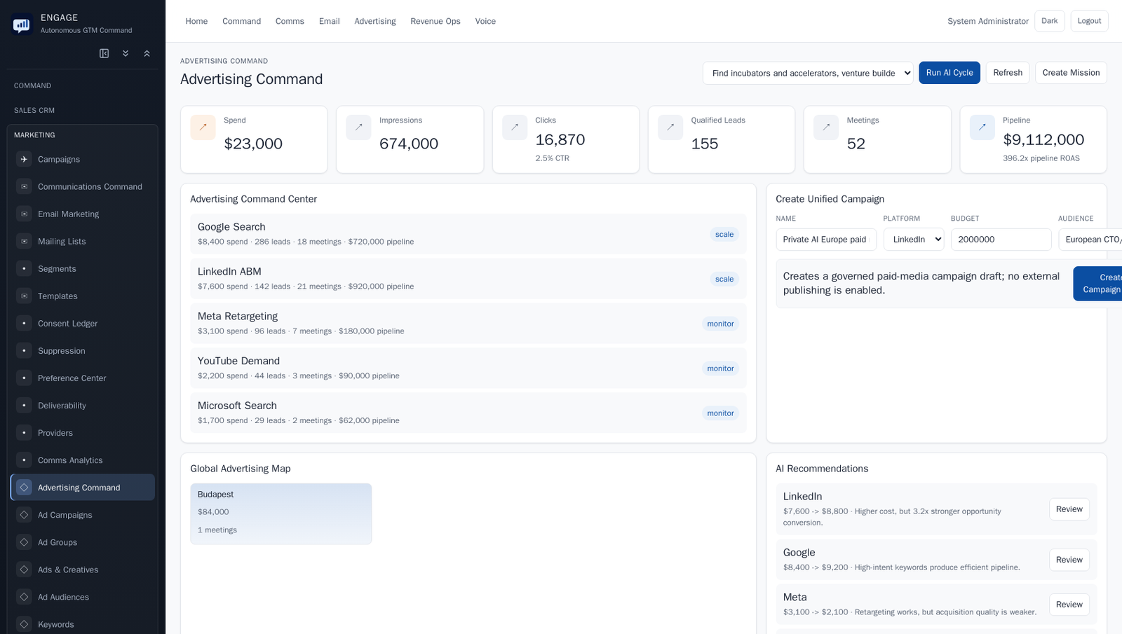
Task: Click the Ad Campaigns diamond icon
Action: (x=24, y=514)
